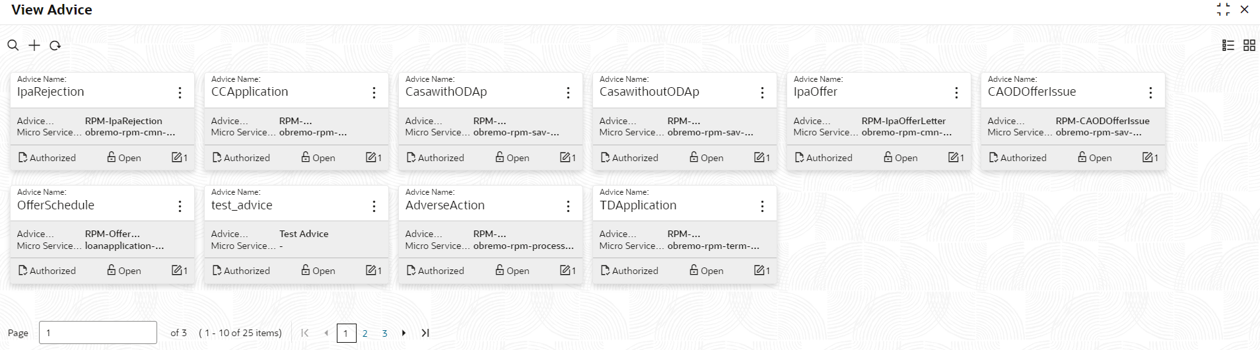Open the lock icon on IpaRejection card

(x=112, y=157)
